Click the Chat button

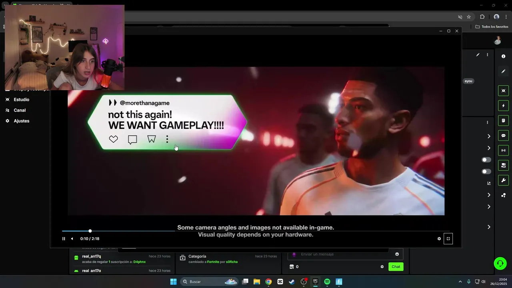pos(396,267)
